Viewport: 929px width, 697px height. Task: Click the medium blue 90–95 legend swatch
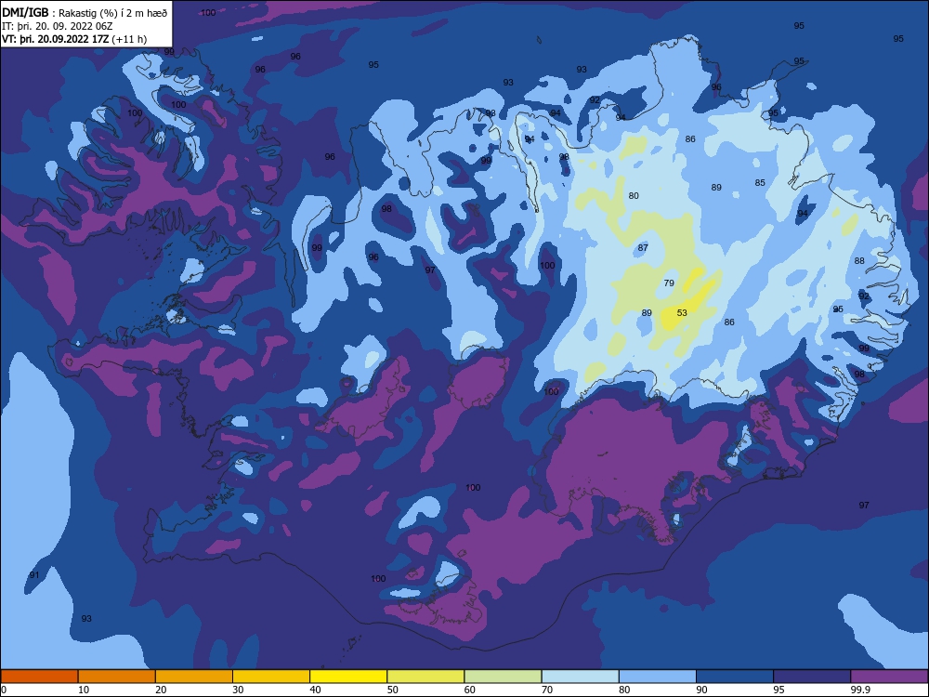735,677
